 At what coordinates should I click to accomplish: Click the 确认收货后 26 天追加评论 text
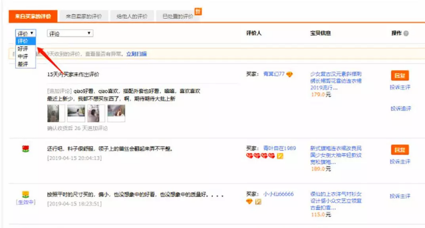pos(77,128)
